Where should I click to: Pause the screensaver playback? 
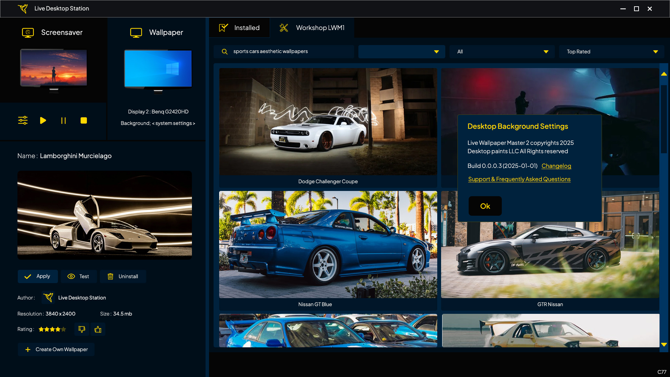point(63,120)
